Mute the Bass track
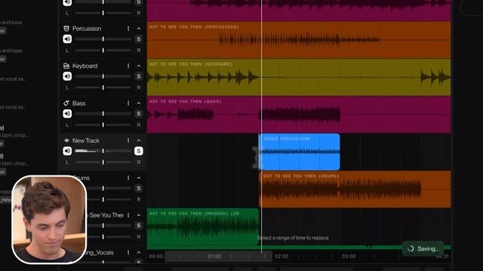483x271 pixels. [67, 114]
